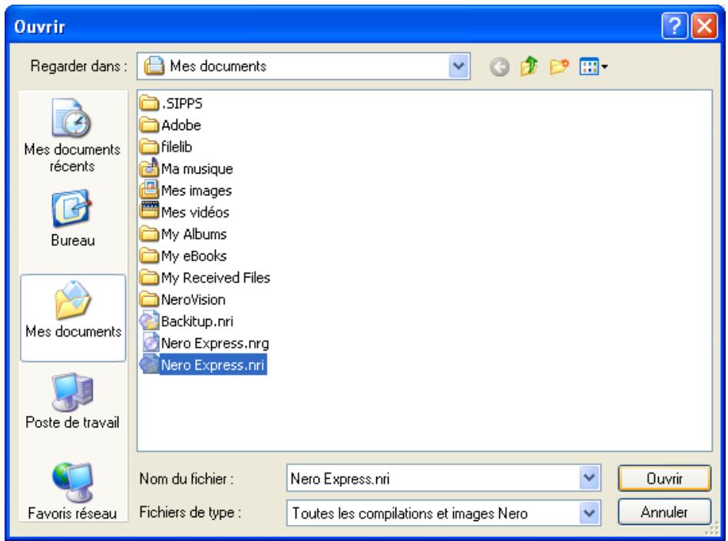The width and height of the screenshot is (728, 541).
Task: Go back using the grey back arrow
Action: click(500, 67)
